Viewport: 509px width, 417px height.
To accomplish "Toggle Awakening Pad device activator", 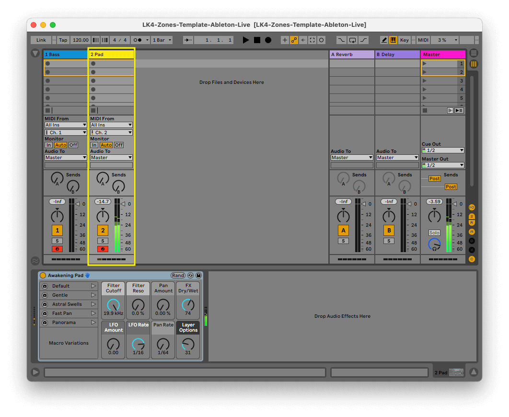I will 43,276.
